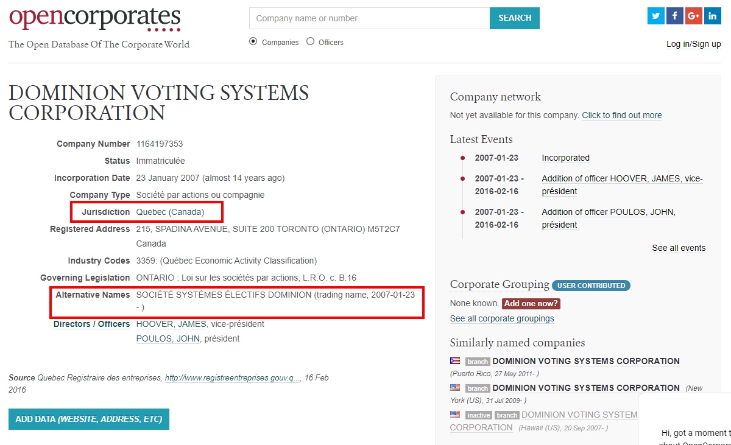Open the Incorporated event link

(x=566, y=158)
